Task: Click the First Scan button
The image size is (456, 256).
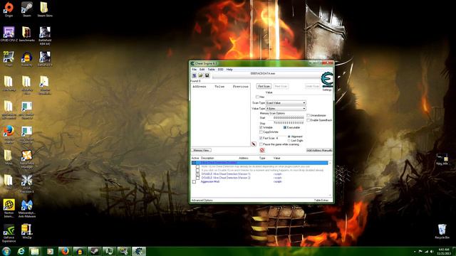Action: tap(264, 86)
